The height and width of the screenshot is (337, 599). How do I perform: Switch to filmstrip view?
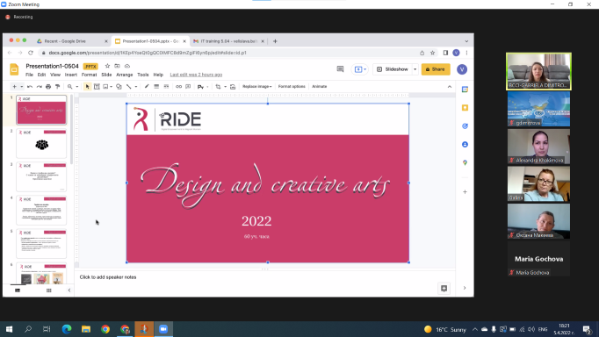[18, 290]
